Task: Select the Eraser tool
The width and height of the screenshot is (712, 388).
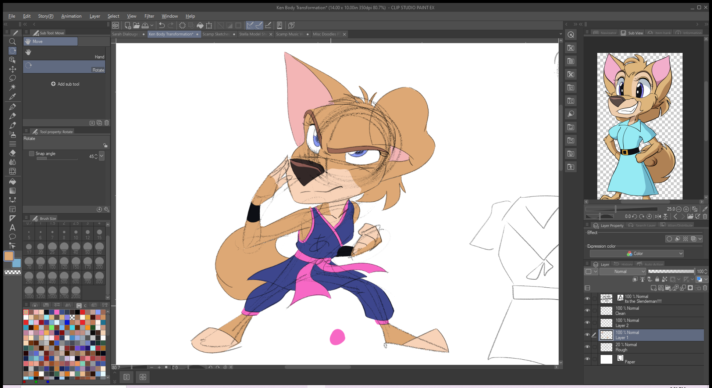Action: click(x=12, y=153)
